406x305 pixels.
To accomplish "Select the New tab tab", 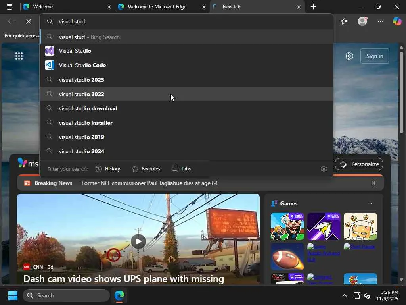I will click(257, 7).
